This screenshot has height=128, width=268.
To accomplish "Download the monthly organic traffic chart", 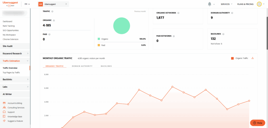I will [x=253, y=58].
